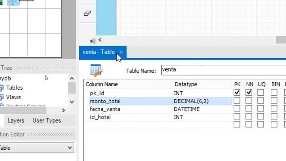Screen dimensions: 286x161
Task: Click the catalog tree vertical scrollbar thumb
Action: [72, 88]
